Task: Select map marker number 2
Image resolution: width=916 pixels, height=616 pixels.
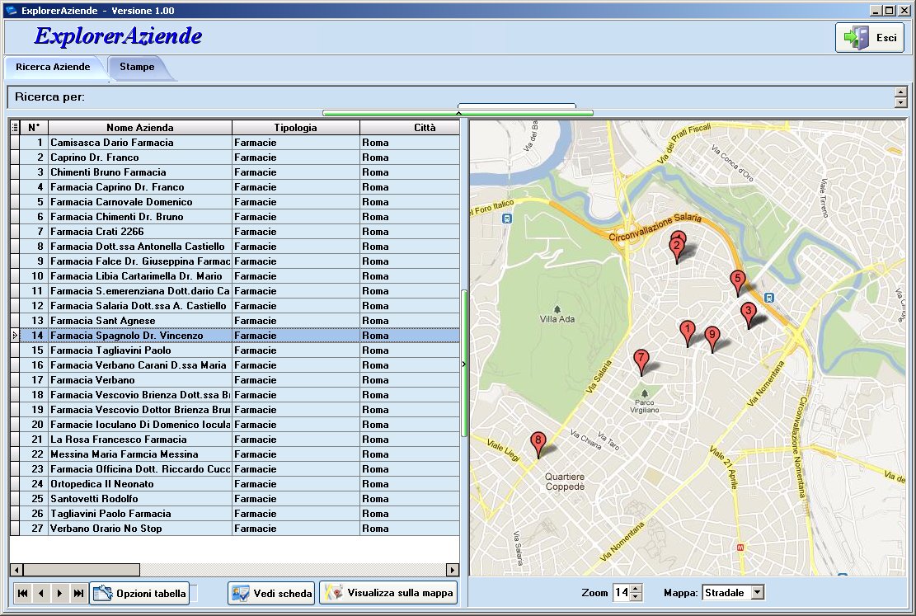Action: (x=677, y=250)
